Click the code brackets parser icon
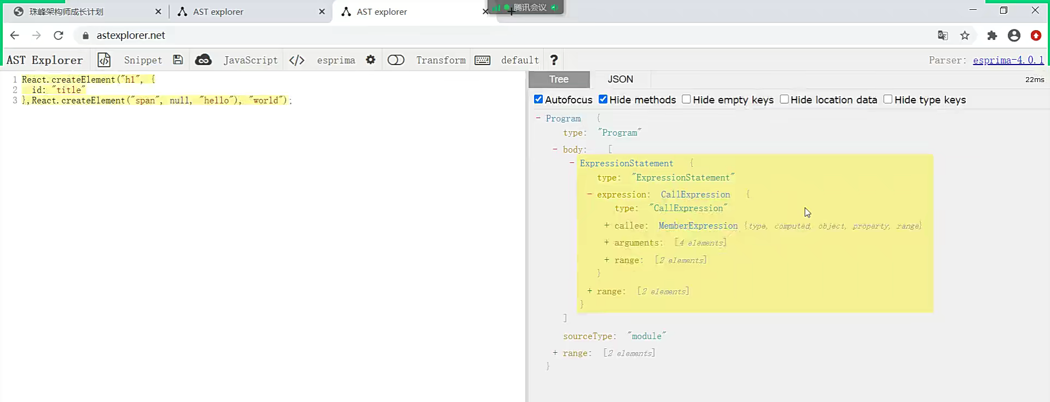 [x=297, y=60]
